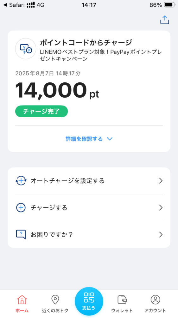Open the ホーム home tab

(x=22, y=304)
